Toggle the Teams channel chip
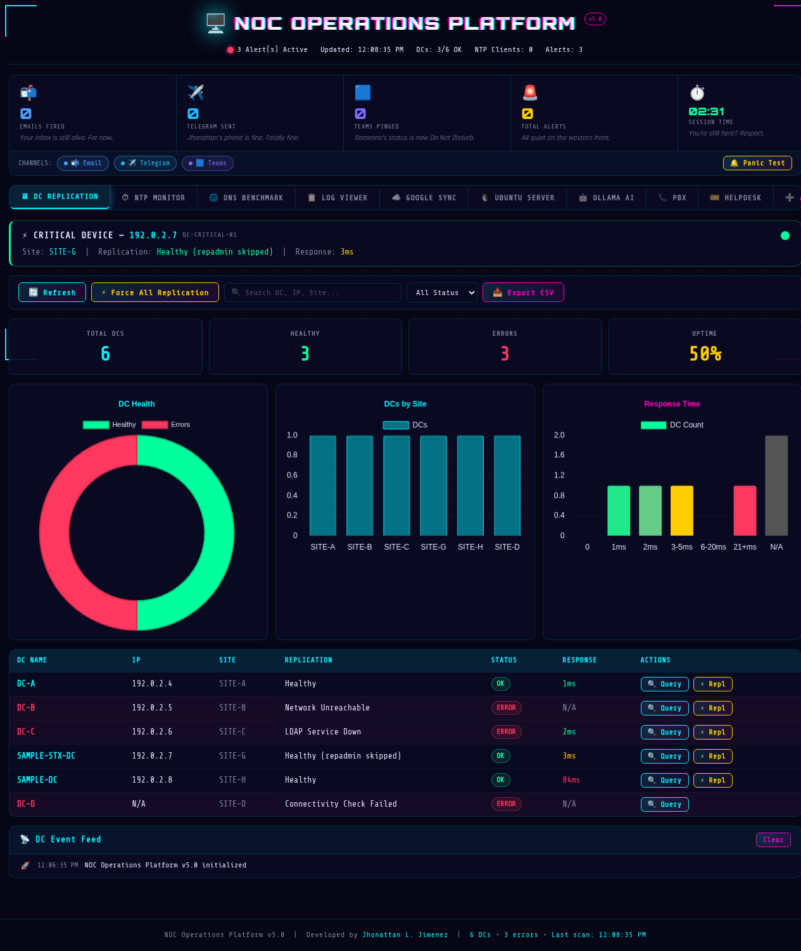The image size is (801, 951). pyautogui.click(x=208, y=163)
